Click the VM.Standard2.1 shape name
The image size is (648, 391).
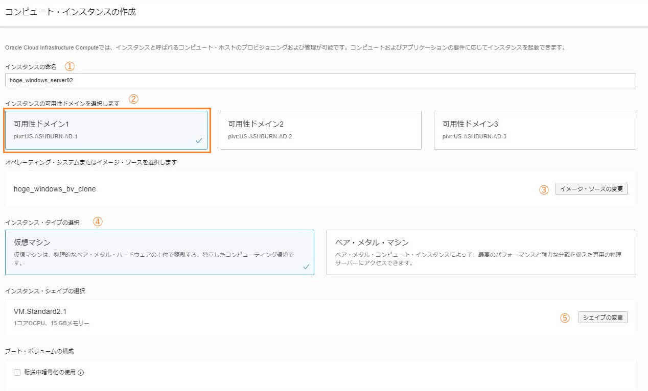40,311
